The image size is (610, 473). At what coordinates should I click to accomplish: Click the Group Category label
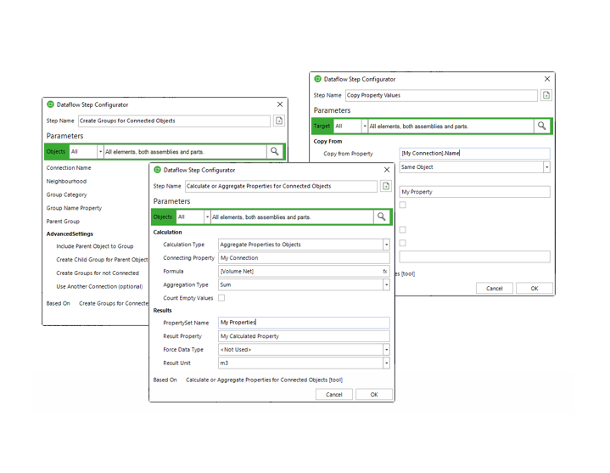coord(66,194)
